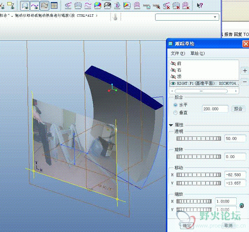249x232 pixels.
Task: Click the 缩放 V slider
Action: coord(194,210)
